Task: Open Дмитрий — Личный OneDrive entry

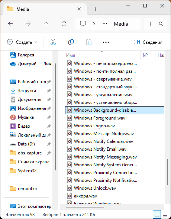Action: click(x=31, y=64)
